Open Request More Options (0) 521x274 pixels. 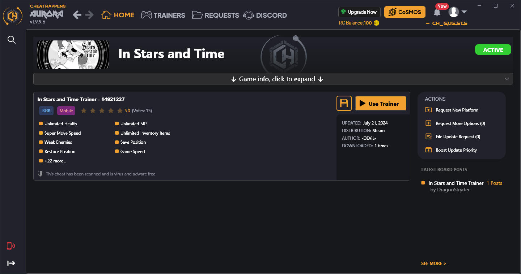tap(460, 123)
